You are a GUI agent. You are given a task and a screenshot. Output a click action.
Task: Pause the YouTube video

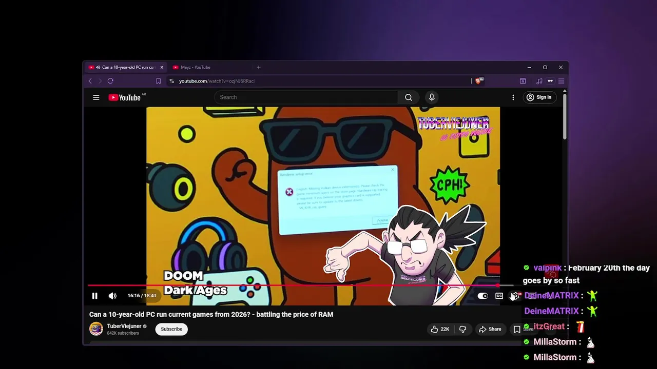click(x=94, y=296)
